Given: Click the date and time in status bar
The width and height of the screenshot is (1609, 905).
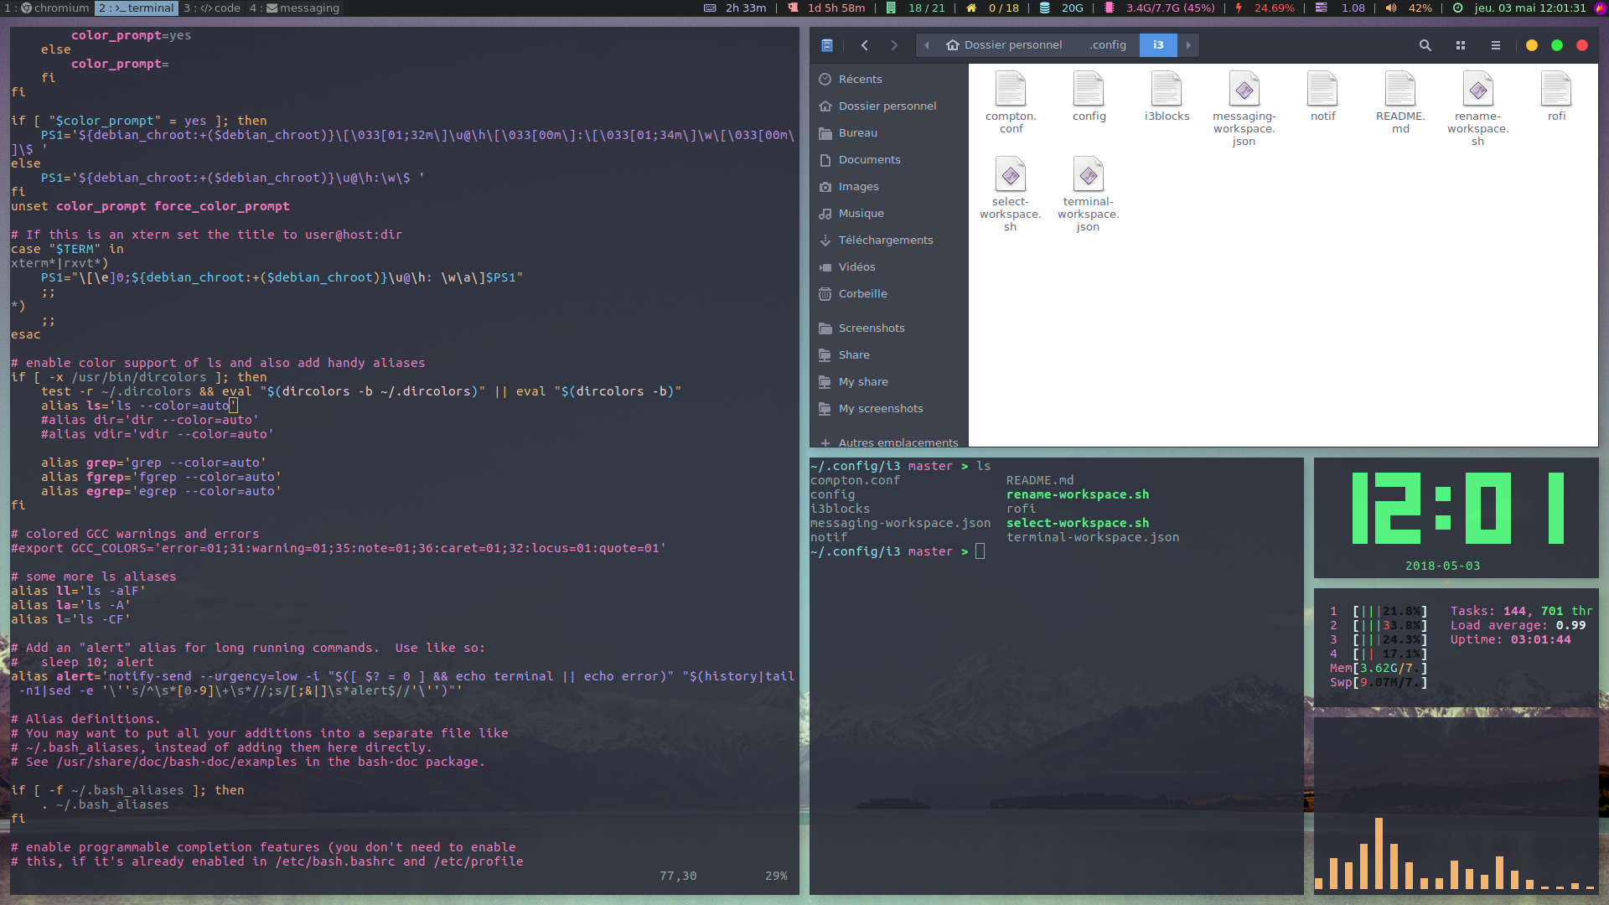Looking at the screenshot, I should pyautogui.click(x=1521, y=8).
